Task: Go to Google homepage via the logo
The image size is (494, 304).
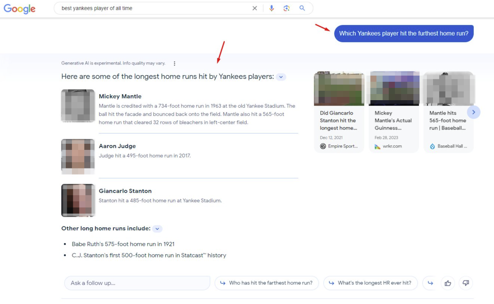Action: pyautogui.click(x=19, y=9)
